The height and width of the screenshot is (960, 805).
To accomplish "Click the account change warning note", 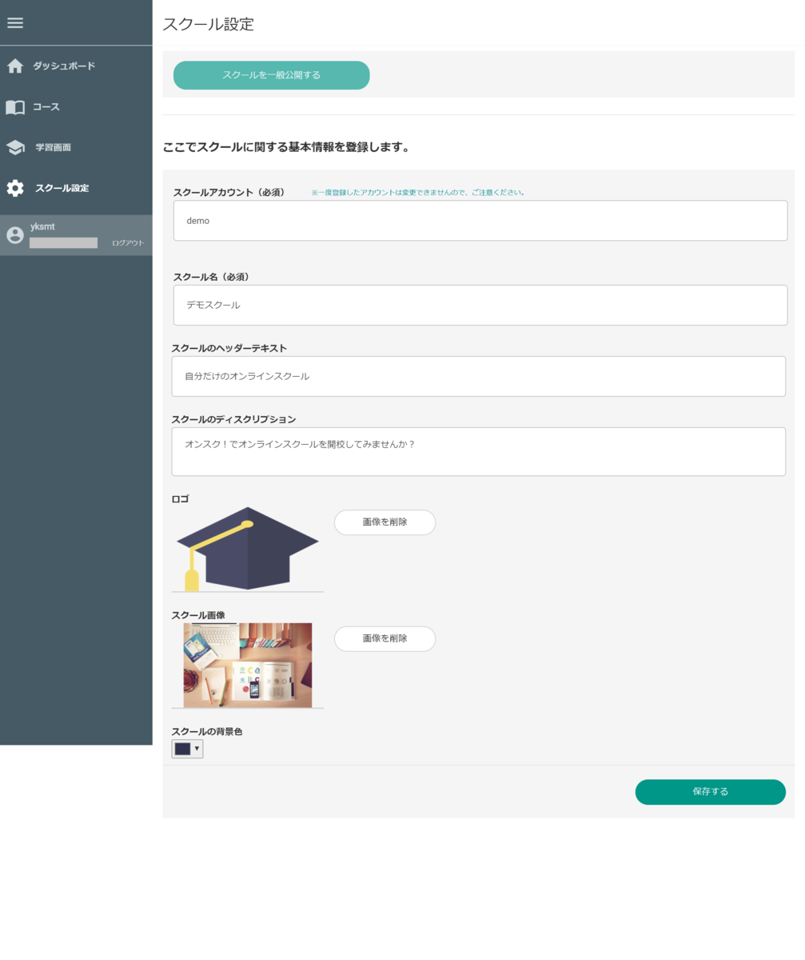I will tap(418, 193).
